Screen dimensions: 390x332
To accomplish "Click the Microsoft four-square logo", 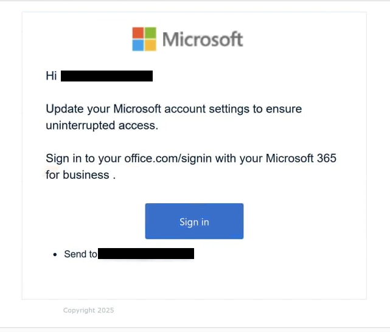I will (144, 39).
